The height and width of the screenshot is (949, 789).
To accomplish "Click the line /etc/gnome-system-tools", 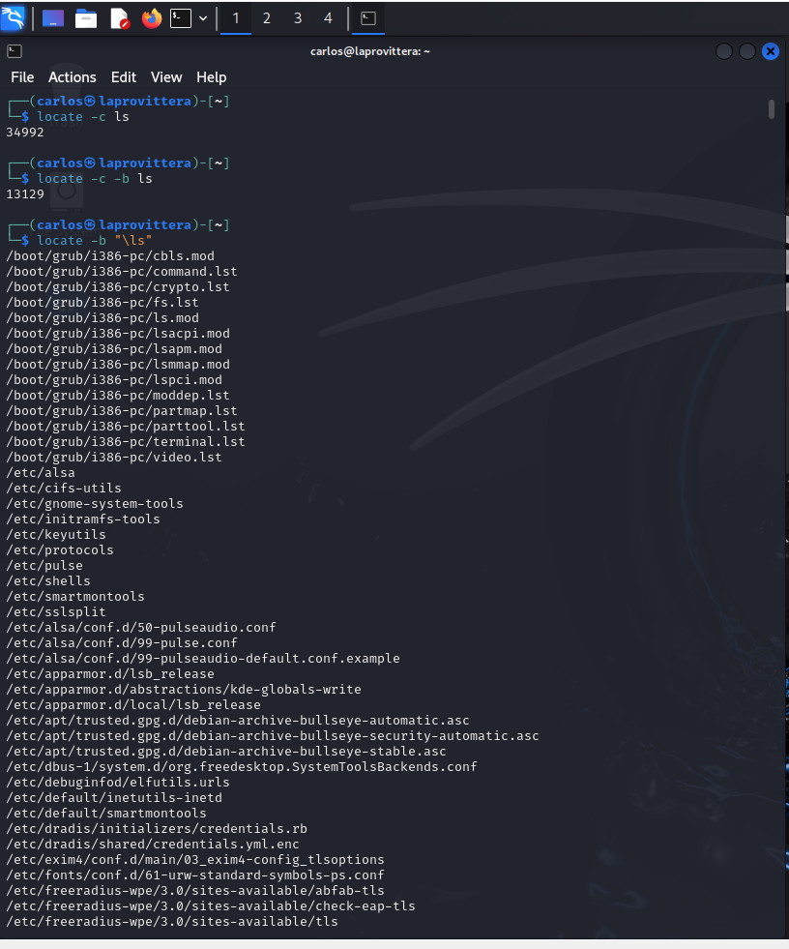I will (x=95, y=504).
